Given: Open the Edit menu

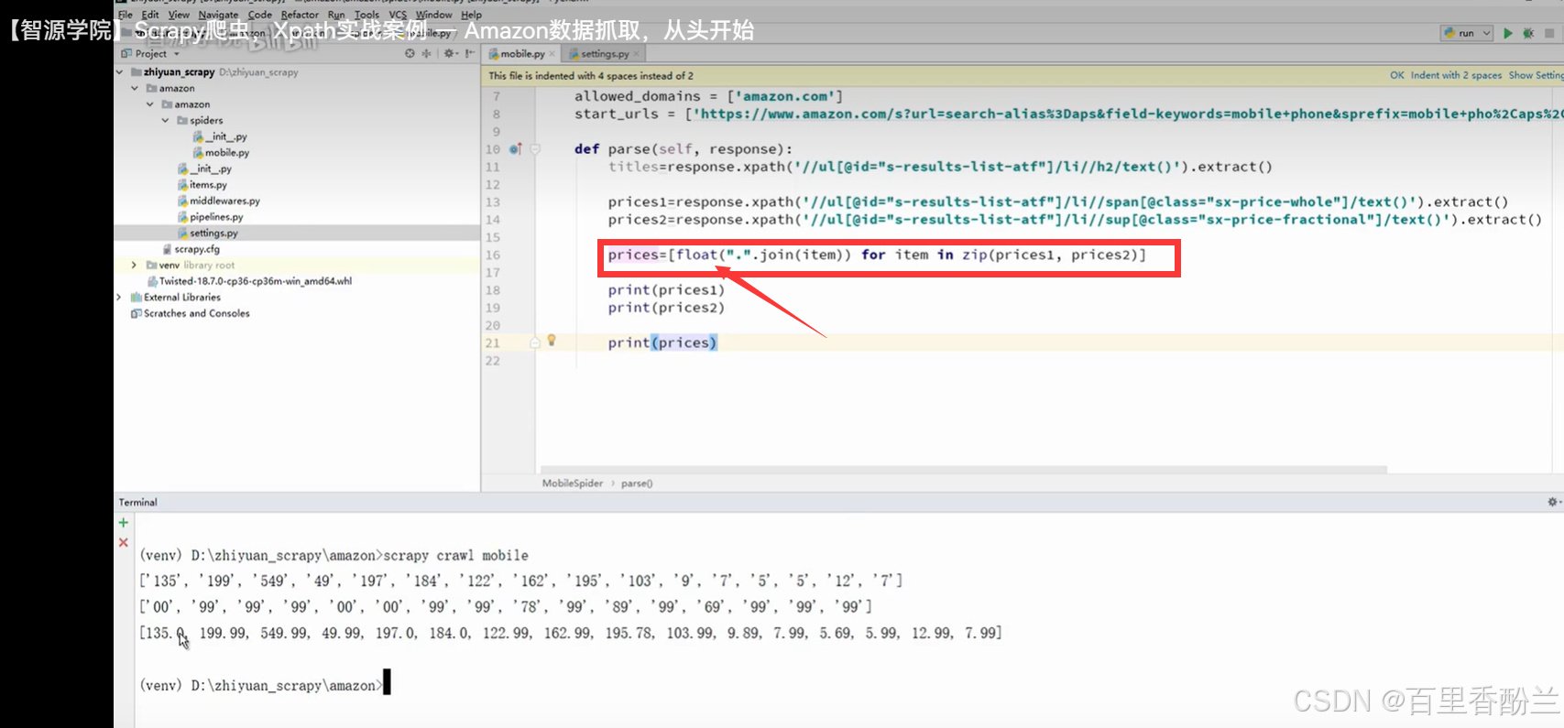Looking at the screenshot, I should (x=150, y=15).
